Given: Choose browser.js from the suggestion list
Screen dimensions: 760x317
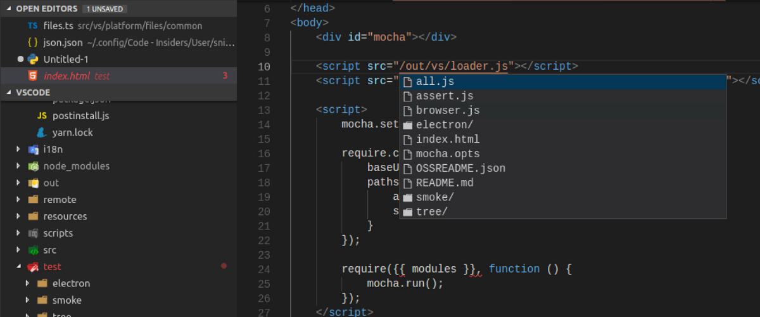Looking at the screenshot, I should [562, 111].
